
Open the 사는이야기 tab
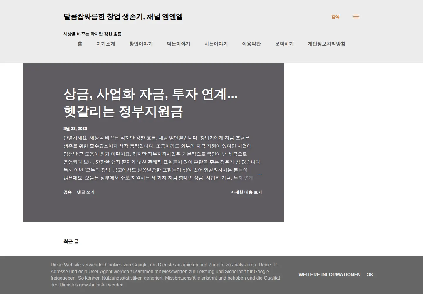(216, 44)
